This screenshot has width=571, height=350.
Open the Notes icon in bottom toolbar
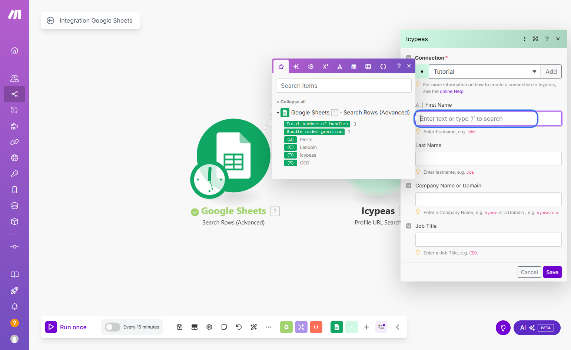click(x=224, y=327)
